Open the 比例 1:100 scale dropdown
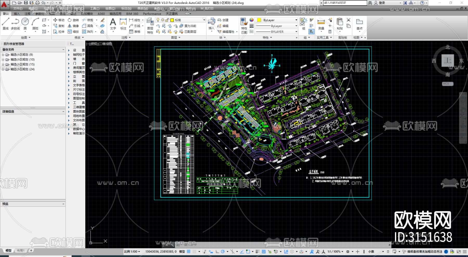 tap(132, 252)
